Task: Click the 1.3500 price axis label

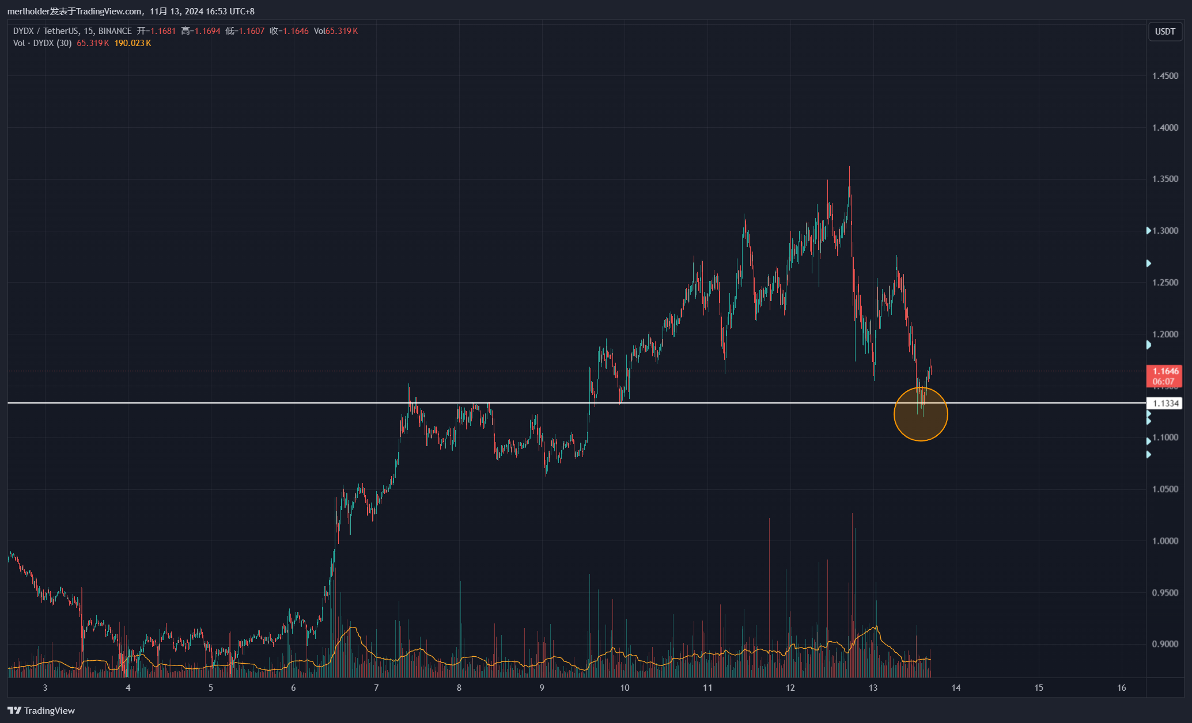Action: (x=1165, y=179)
